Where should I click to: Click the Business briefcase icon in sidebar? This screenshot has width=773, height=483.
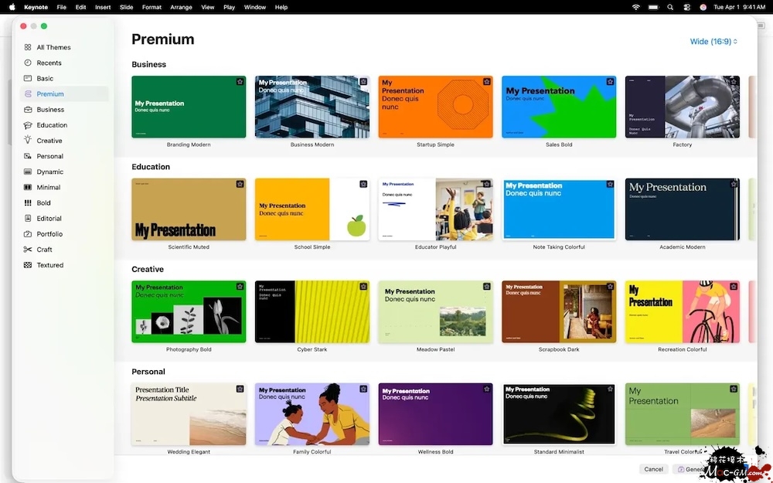(x=28, y=110)
